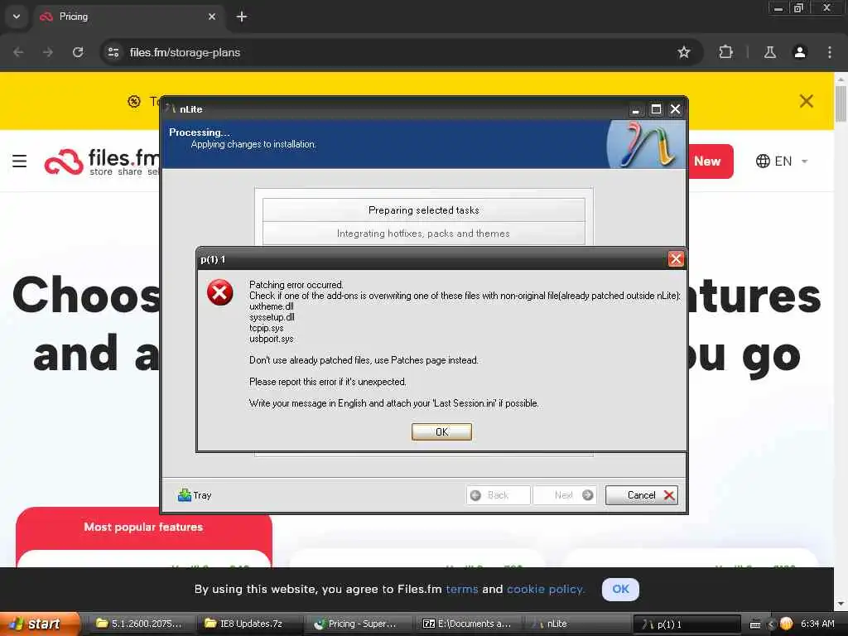Click the page vertical scrollbar thumb
Viewport: 848px width, 636px height.
click(841, 104)
